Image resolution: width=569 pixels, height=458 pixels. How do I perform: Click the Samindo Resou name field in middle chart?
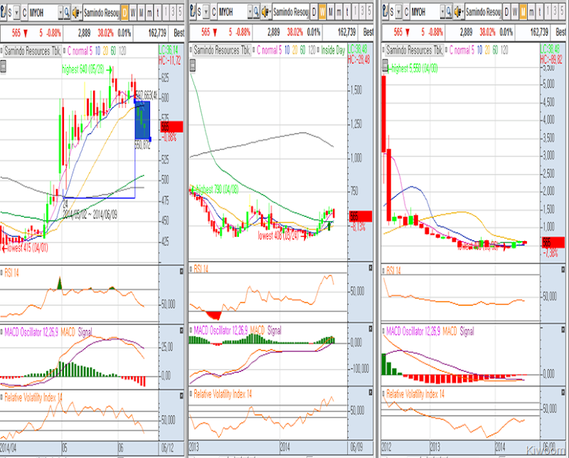291,12
